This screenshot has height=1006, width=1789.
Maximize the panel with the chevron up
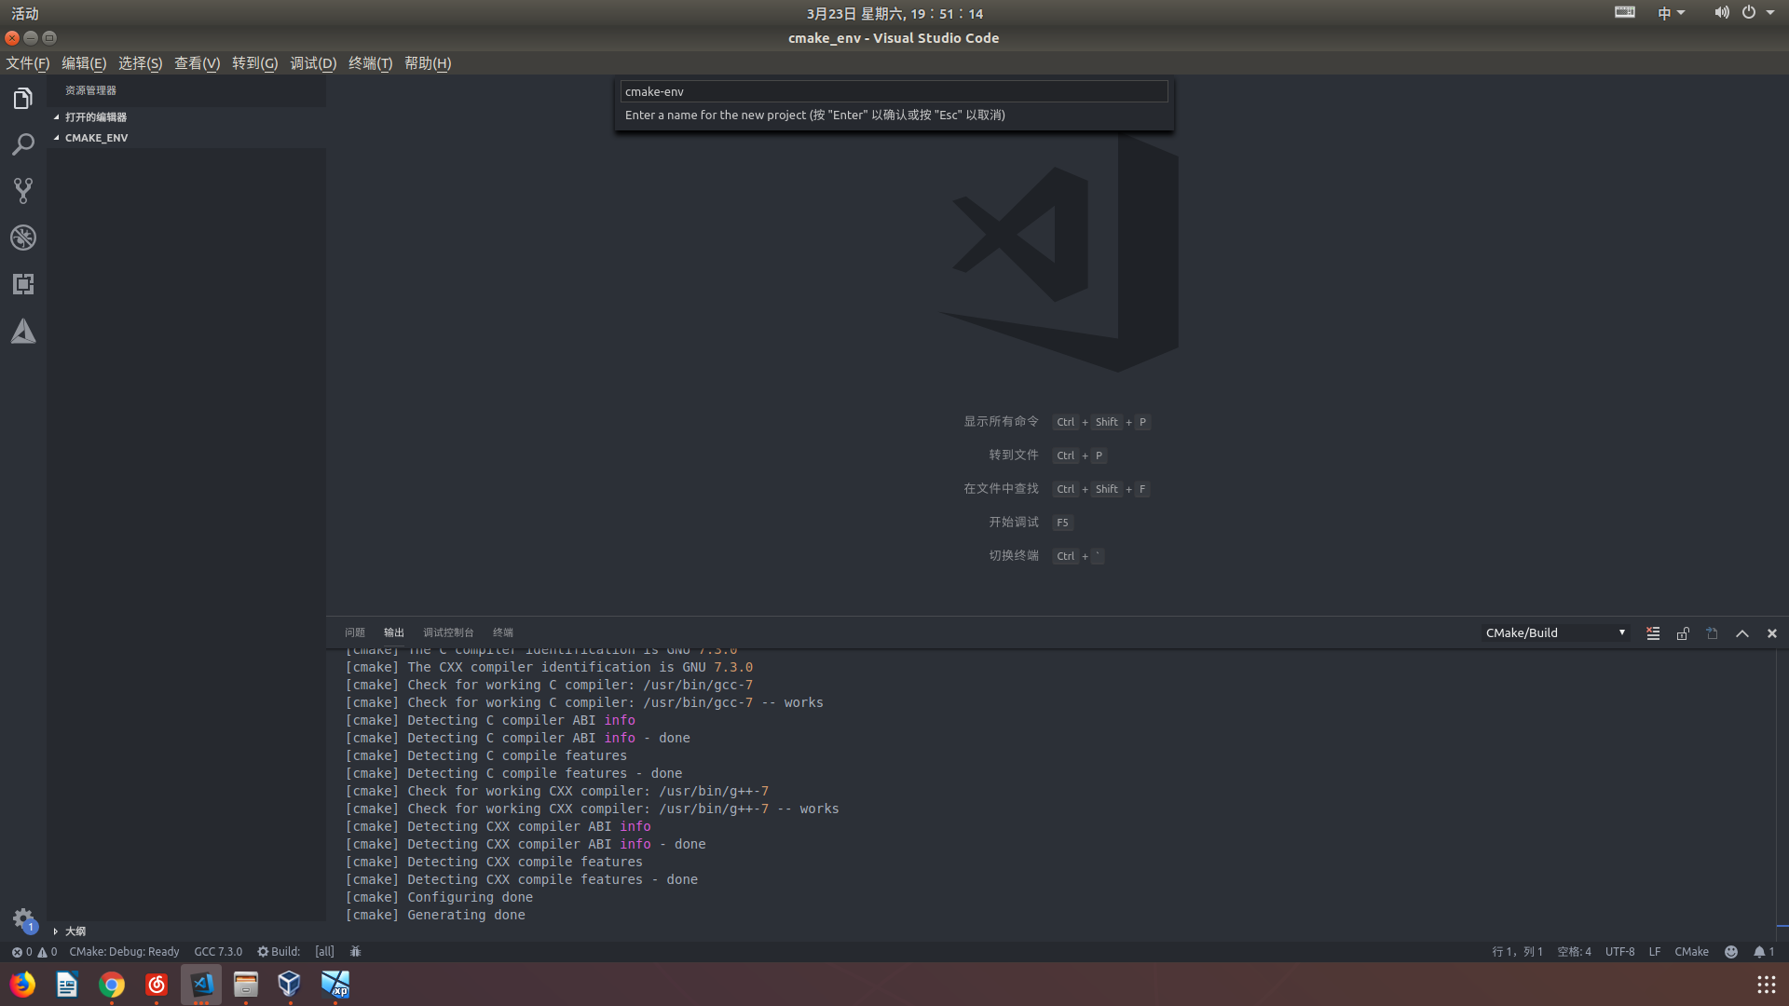click(x=1742, y=633)
